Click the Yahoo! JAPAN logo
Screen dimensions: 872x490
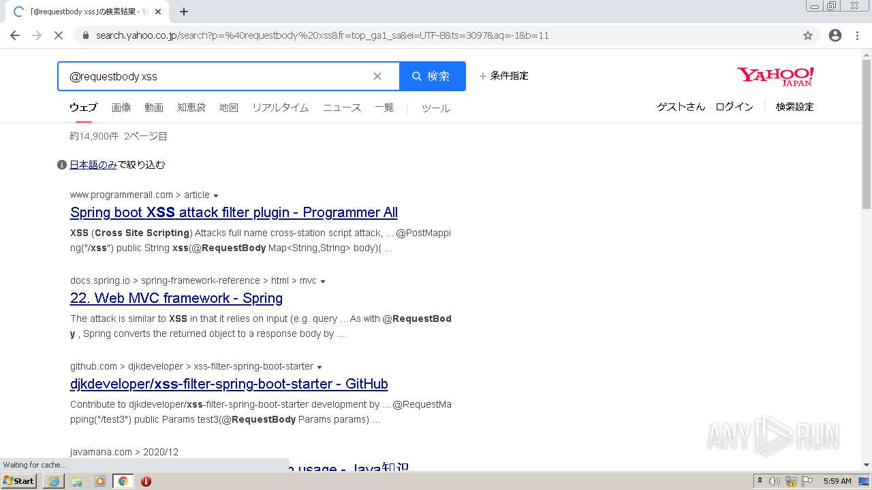[x=775, y=76]
